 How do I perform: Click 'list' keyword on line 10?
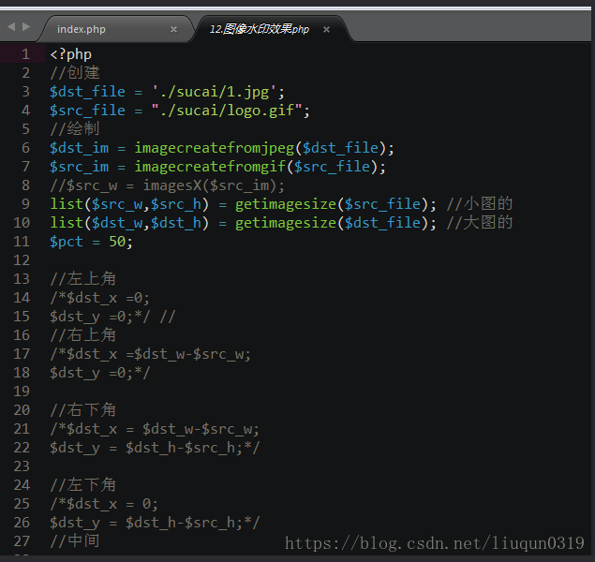67,223
